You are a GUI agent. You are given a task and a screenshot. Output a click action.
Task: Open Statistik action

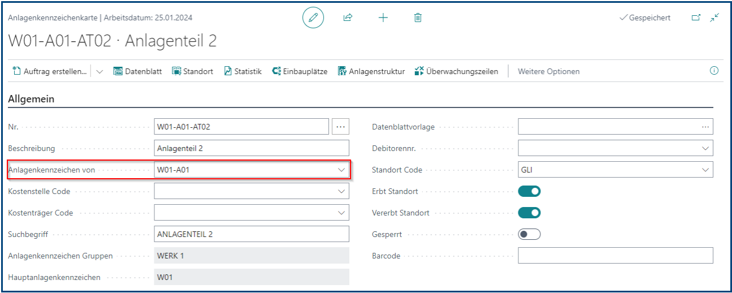[242, 71]
